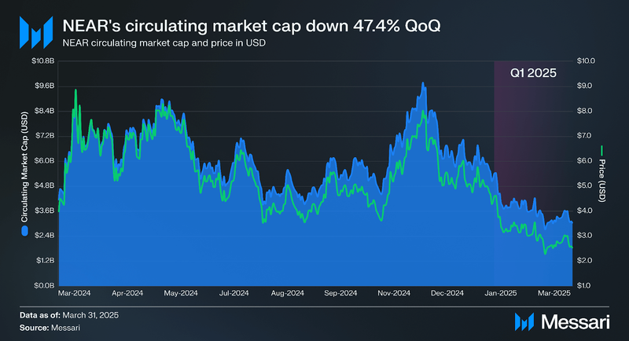
Task: Click the Source: Messari text
Action: pyautogui.click(x=50, y=328)
